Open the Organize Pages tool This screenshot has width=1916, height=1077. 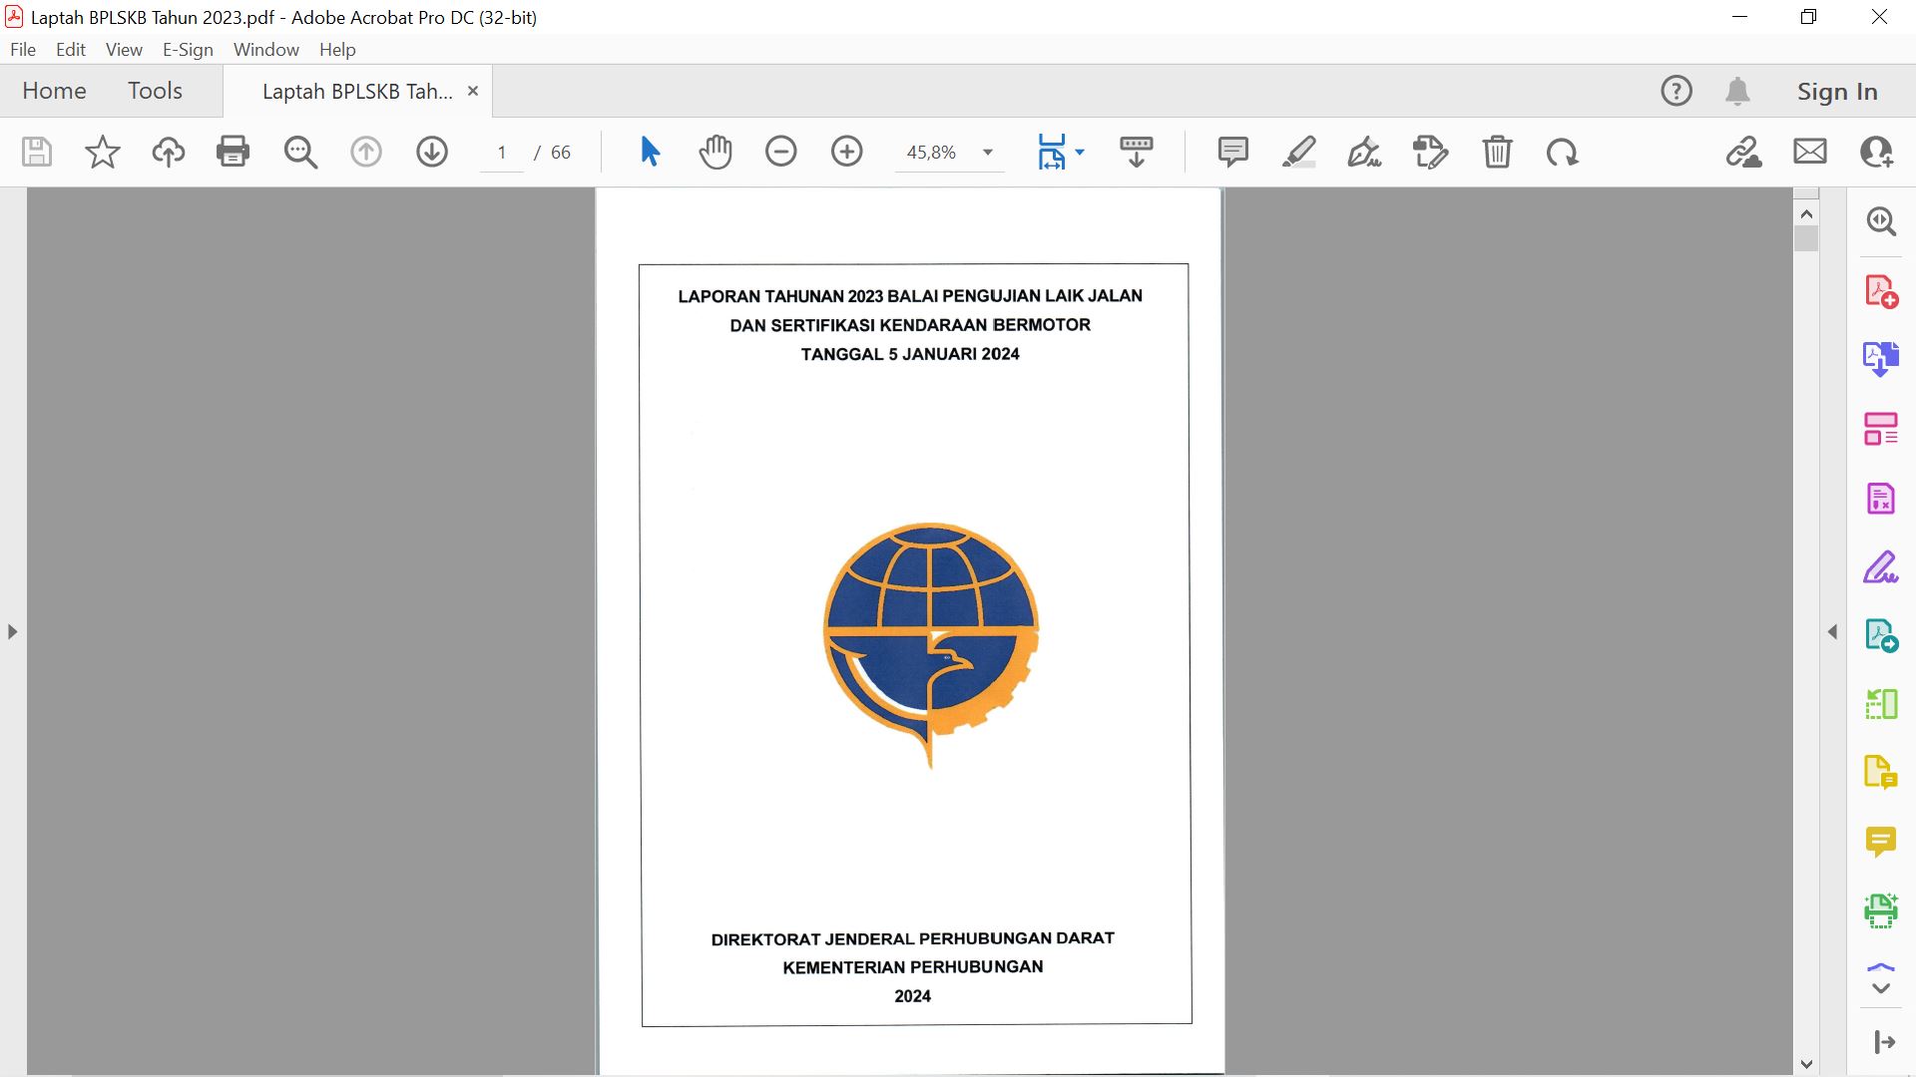(x=1881, y=429)
